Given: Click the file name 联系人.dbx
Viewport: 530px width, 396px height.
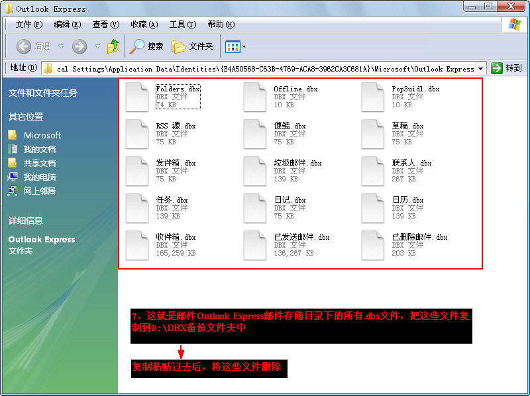Looking at the screenshot, I should 411,163.
